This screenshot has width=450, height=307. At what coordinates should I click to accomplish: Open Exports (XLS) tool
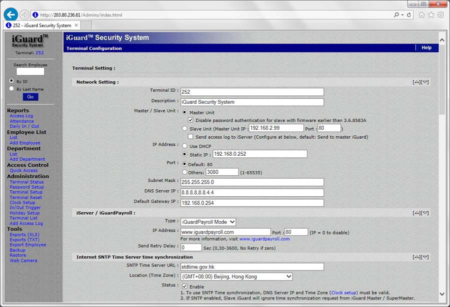tap(24, 235)
